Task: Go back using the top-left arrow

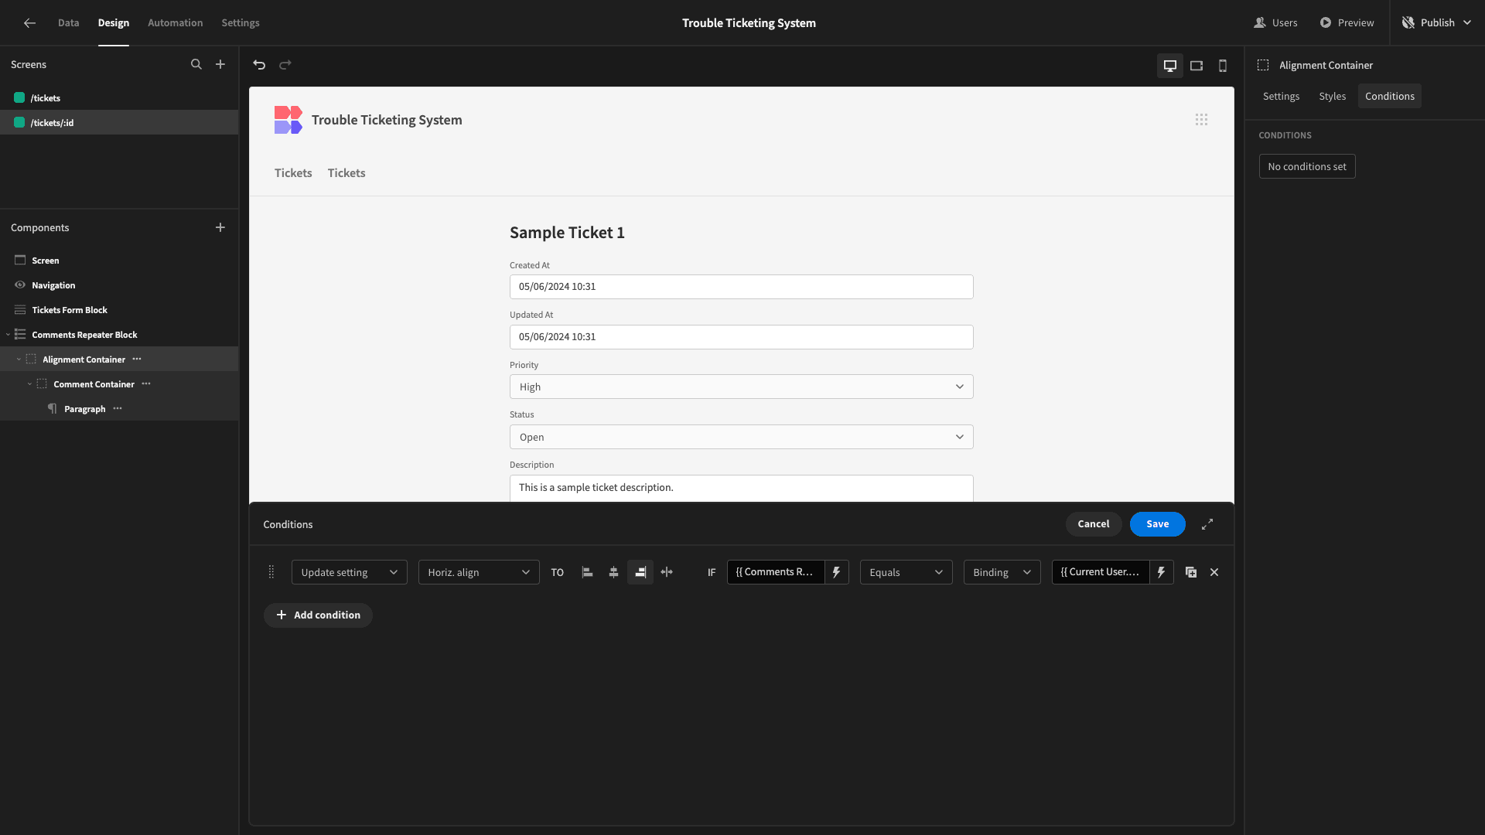Action: 29,23
